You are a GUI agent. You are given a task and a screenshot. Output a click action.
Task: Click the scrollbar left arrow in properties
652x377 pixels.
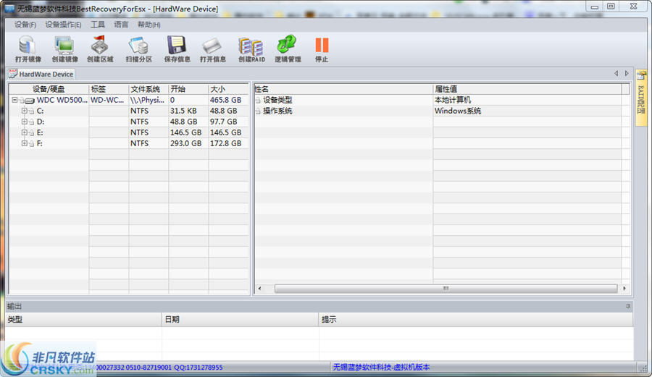(x=260, y=288)
